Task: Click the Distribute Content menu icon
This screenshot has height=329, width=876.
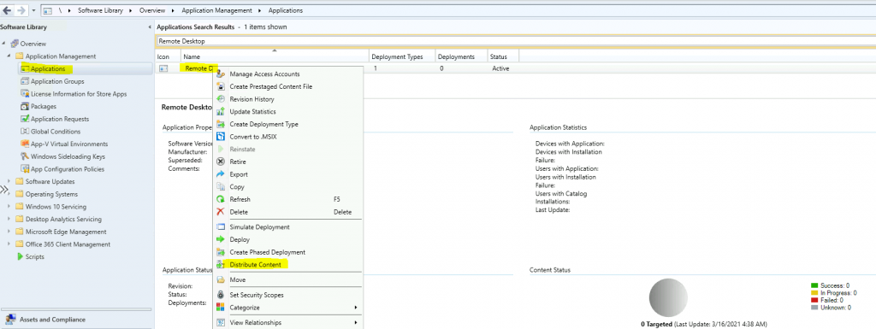Action: [220, 264]
